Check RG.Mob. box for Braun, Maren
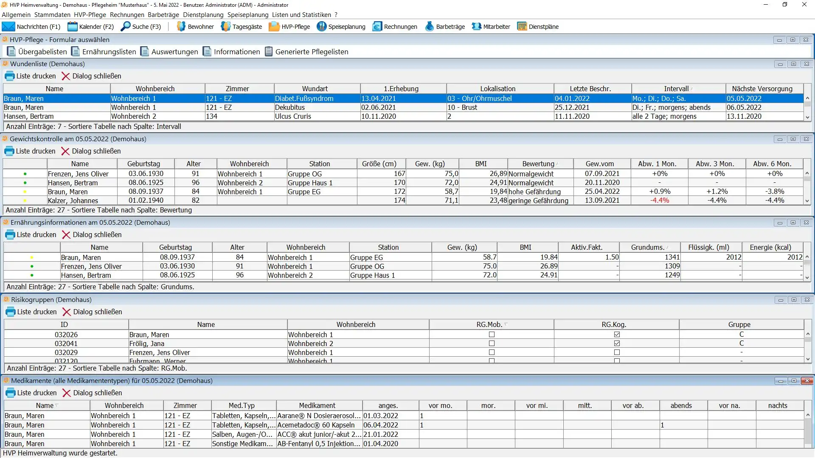The image size is (815, 458). pyautogui.click(x=492, y=335)
